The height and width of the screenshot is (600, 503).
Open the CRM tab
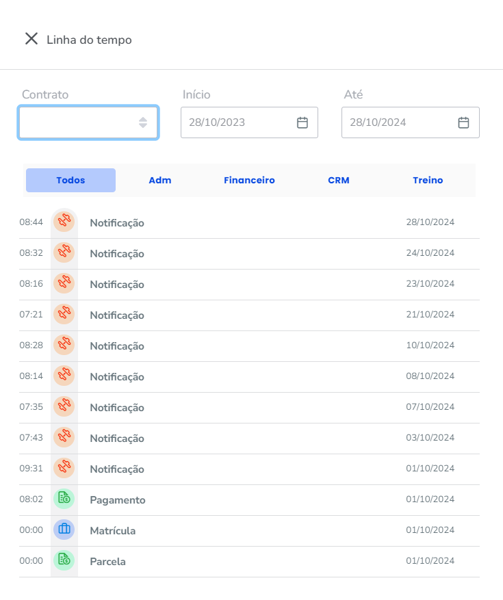click(x=338, y=180)
